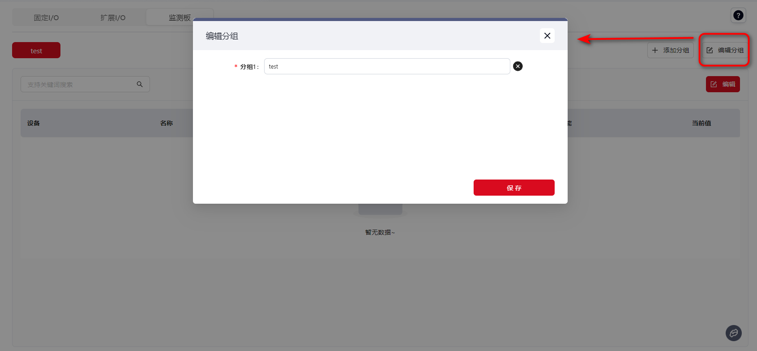Image resolution: width=757 pixels, height=351 pixels.
Task: Switch to the 固定I/O tab
Action: (x=46, y=18)
